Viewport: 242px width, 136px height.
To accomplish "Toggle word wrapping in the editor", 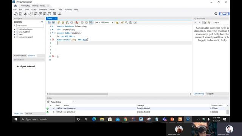I will coord(135,23).
